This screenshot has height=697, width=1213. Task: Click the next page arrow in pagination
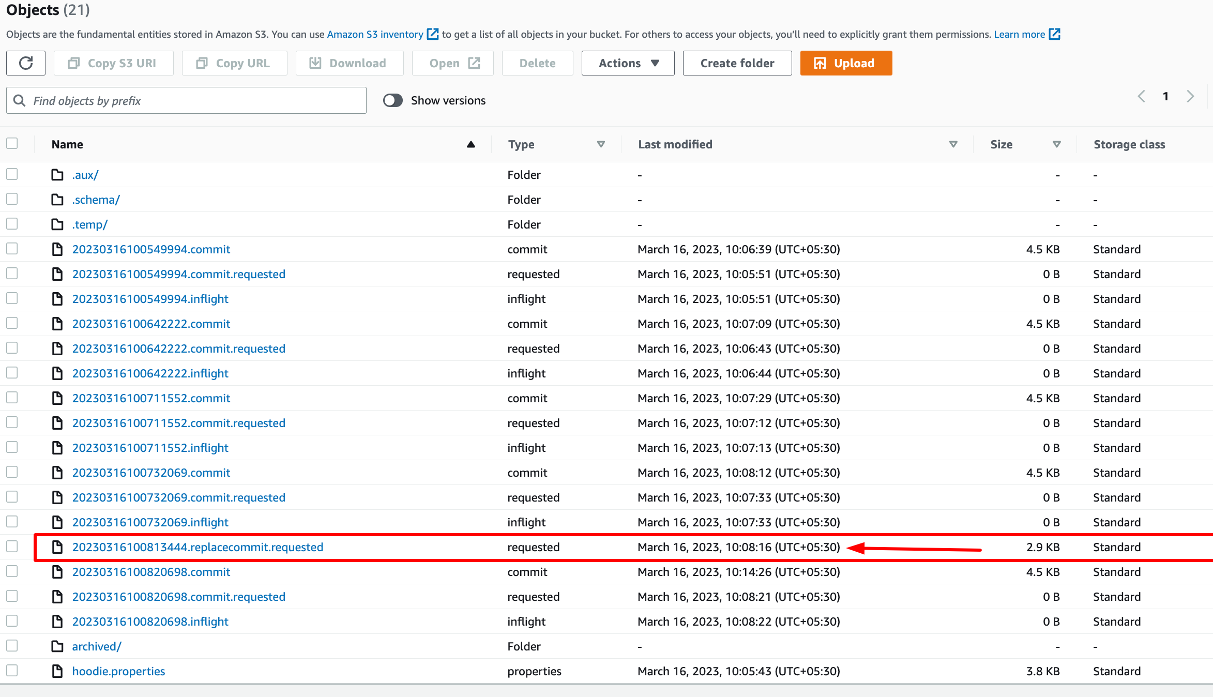pyautogui.click(x=1190, y=96)
